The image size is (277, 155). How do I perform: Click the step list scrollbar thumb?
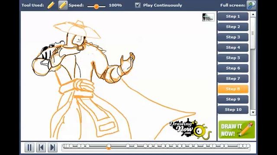click(253, 33)
